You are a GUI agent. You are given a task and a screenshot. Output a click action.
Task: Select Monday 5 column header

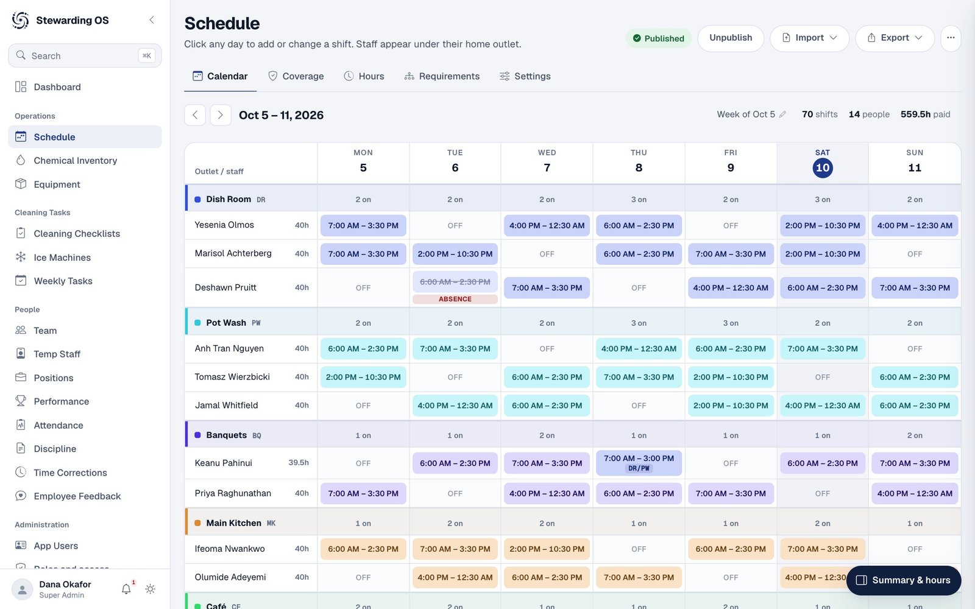(363, 163)
